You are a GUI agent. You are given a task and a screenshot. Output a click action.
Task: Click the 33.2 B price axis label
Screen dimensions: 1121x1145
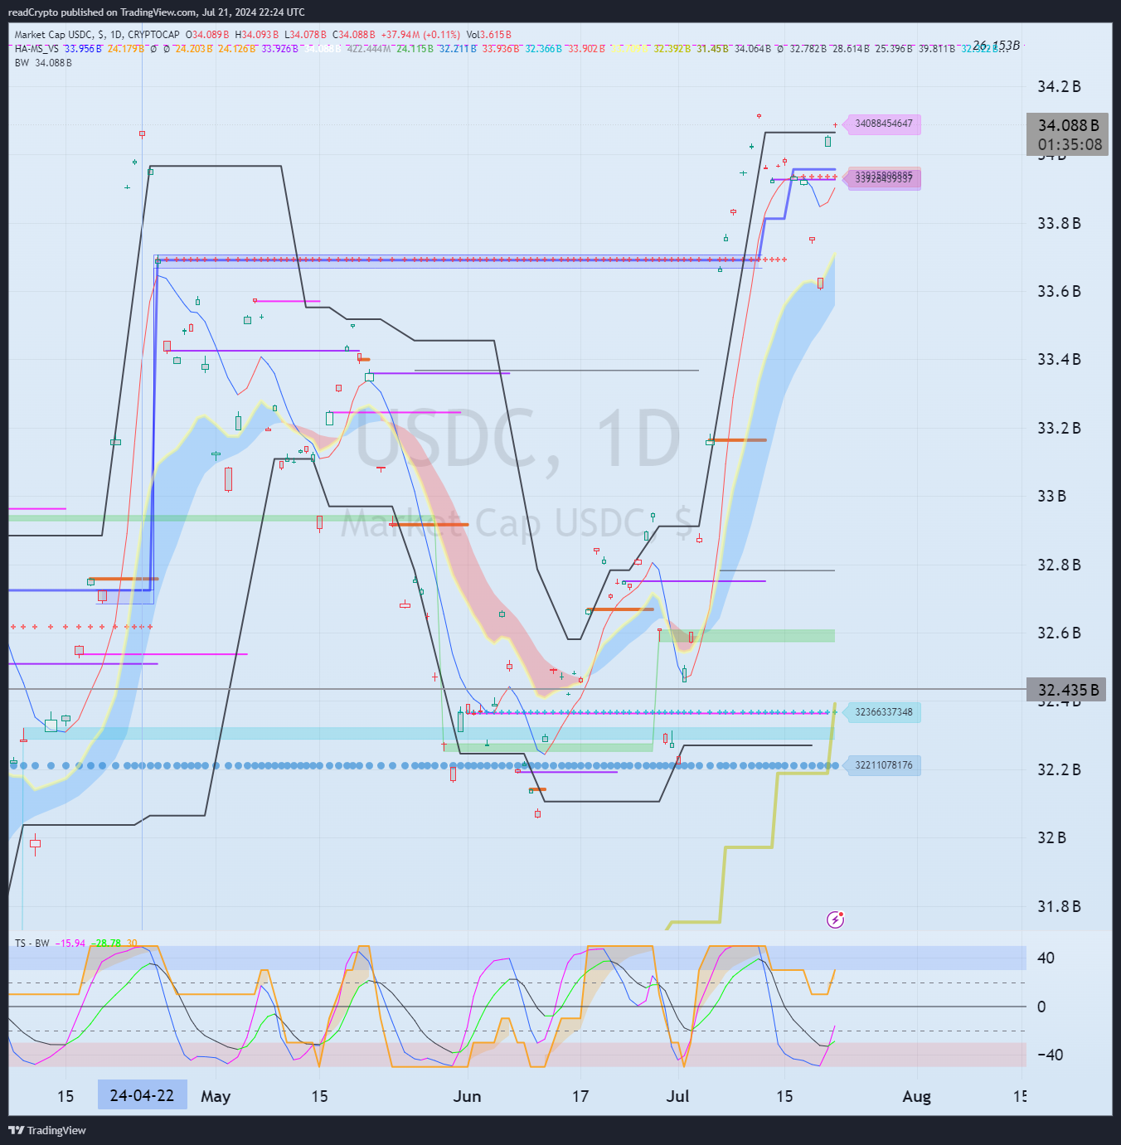point(1059,429)
